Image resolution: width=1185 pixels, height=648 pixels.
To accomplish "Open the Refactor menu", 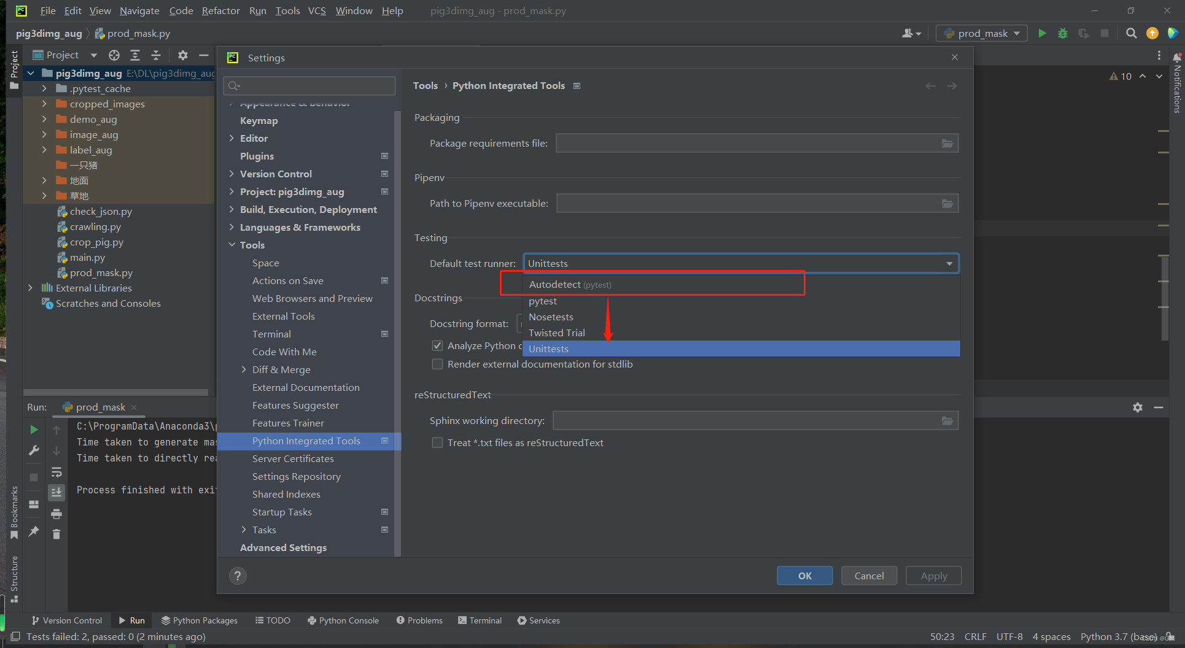I will coord(220,10).
